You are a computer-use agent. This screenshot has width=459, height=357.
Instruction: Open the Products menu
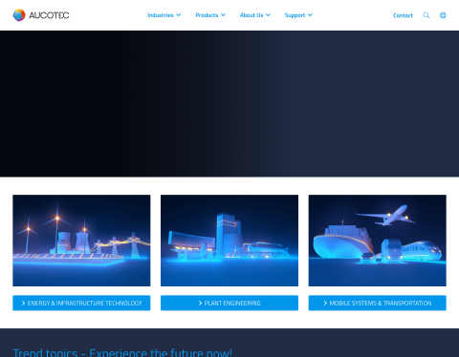(x=207, y=15)
